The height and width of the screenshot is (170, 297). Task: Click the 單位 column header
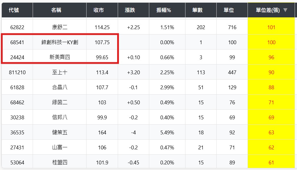[x=229, y=10]
